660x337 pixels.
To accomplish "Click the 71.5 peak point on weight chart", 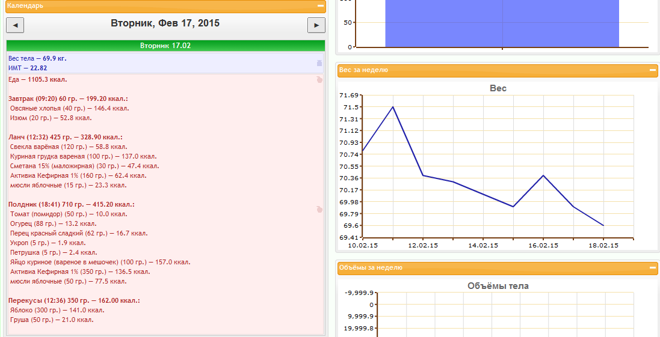I will coord(393,107).
